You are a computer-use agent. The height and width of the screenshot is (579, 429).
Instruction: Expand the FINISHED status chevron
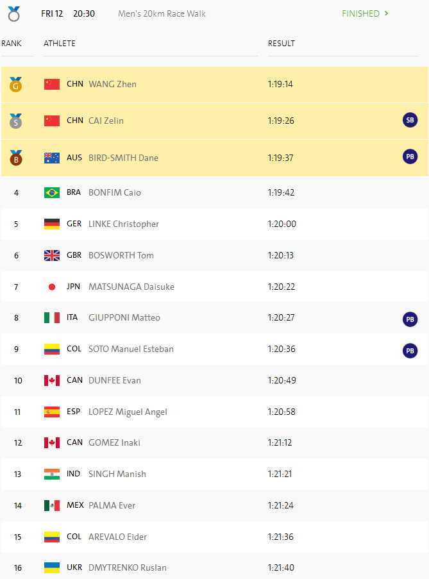[386, 13]
